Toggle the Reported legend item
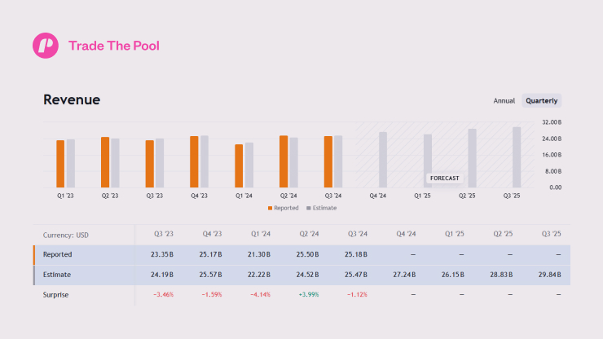603x339 pixels. click(284, 208)
